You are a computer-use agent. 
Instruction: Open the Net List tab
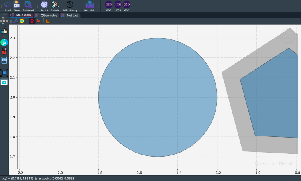click(x=70, y=15)
